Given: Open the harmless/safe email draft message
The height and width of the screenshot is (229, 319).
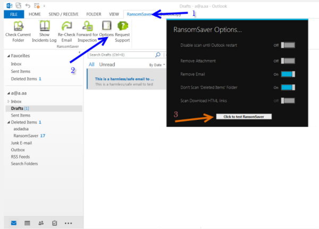Looking at the screenshot, I should (x=127, y=79).
